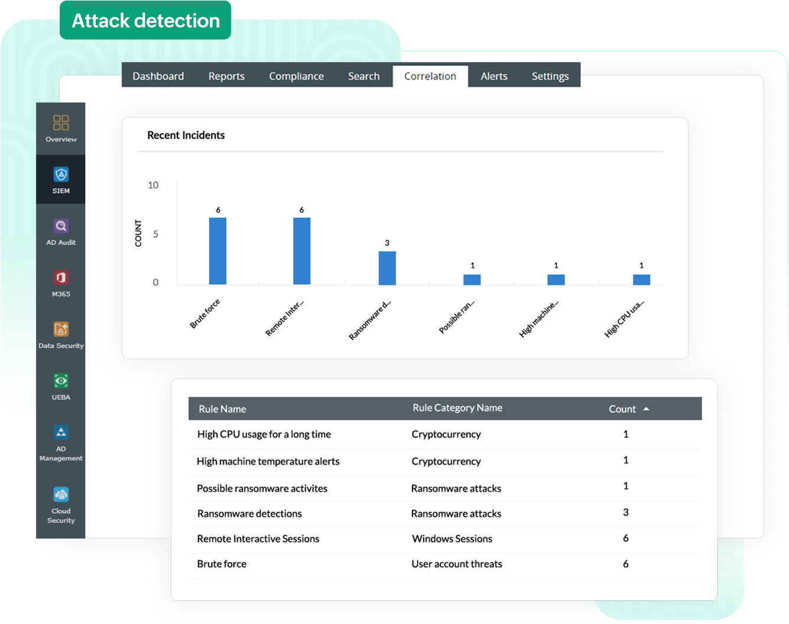Screen dimensions: 789x624
Task: Switch to the Dashboard tab
Action: tap(158, 76)
